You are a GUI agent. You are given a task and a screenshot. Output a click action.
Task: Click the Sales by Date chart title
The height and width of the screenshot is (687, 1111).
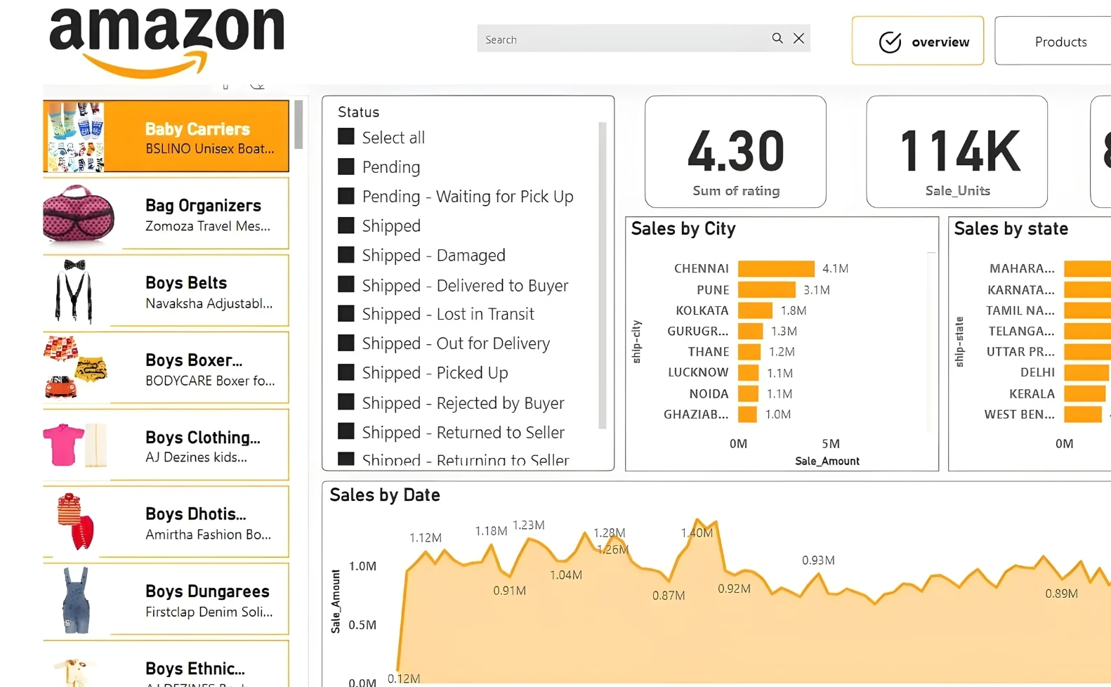pyautogui.click(x=385, y=495)
